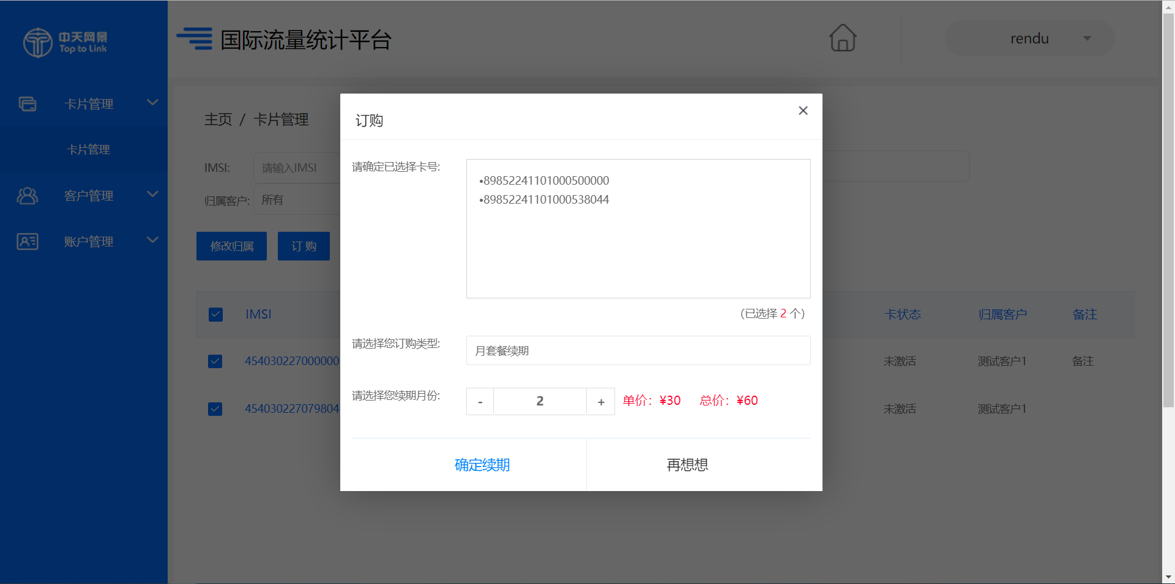The image size is (1175, 584).
Task: Click the 卡状态 column header
Action: (x=903, y=314)
